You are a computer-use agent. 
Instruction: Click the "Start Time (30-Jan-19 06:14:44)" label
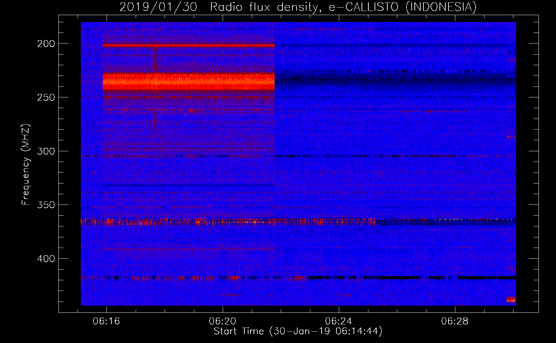pyautogui.click(x=298, y=331)
